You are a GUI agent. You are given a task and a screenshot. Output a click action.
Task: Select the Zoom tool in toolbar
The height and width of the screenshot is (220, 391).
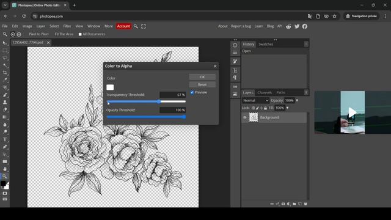(5, 176)
